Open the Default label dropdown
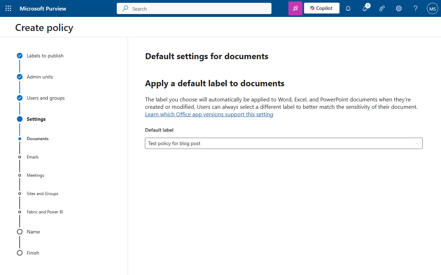The height and width of the screenshot is (275, 441). click(283, 143)
